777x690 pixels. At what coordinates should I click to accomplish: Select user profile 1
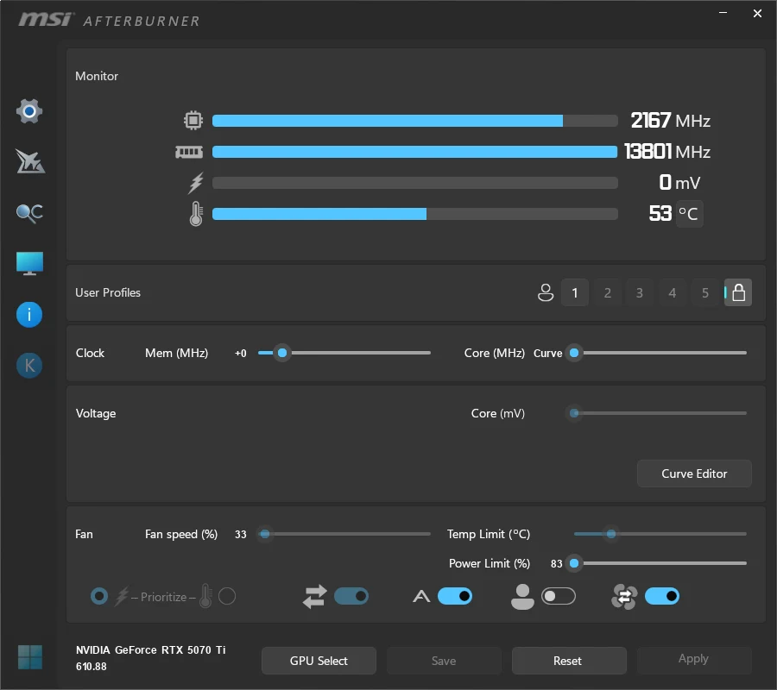[575, 292]
